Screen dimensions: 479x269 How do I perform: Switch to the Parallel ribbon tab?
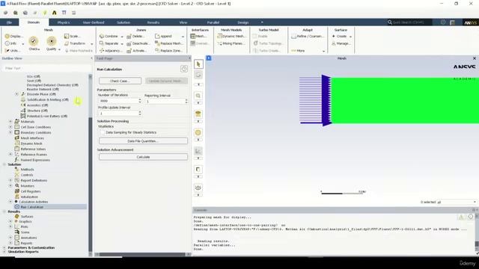(x=213, y=22)
